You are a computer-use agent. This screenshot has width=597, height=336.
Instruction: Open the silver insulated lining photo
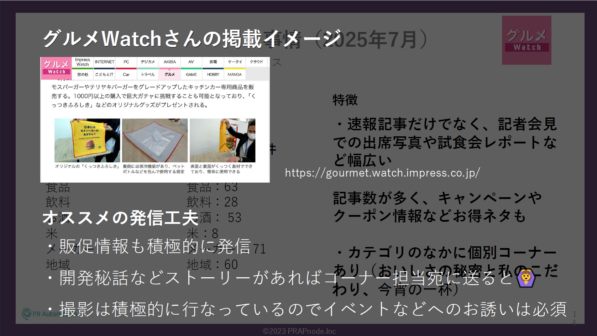[x=155, y=140]
